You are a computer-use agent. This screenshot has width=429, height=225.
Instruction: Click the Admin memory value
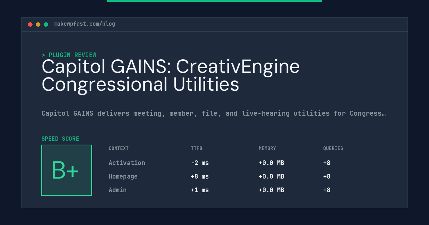coord(271,190)
